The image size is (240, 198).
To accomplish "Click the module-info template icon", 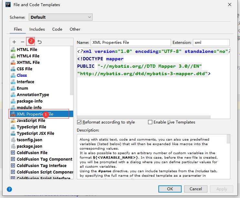I will coord(13,107).
